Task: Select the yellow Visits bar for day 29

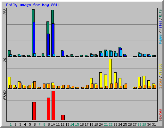Action: 144,80
